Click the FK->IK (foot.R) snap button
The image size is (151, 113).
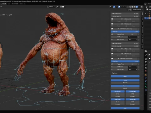[125, 49]
